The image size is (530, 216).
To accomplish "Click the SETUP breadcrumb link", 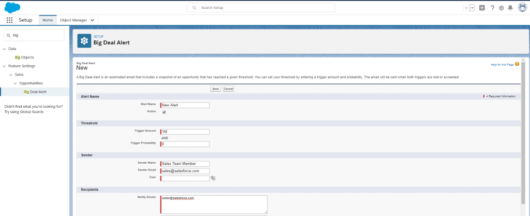I will [x=98, y=36].
